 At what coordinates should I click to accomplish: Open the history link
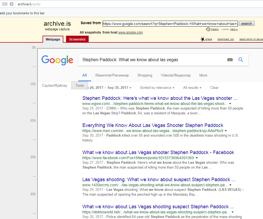215,29
